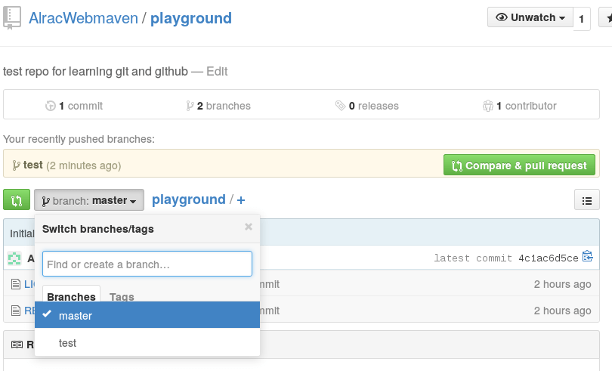Screen dimensions: 612x371
Task: Copy the latest commit SHA to clipboard
Action: point(588,258)
